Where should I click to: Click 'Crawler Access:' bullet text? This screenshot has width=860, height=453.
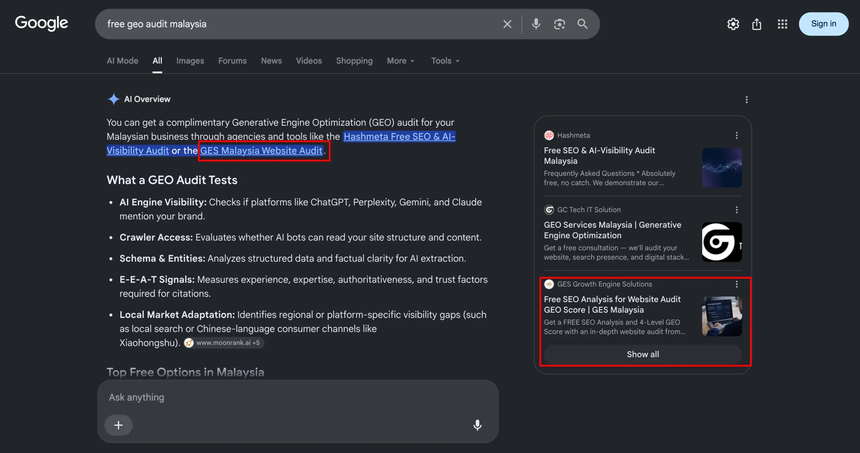pos(156,237)
